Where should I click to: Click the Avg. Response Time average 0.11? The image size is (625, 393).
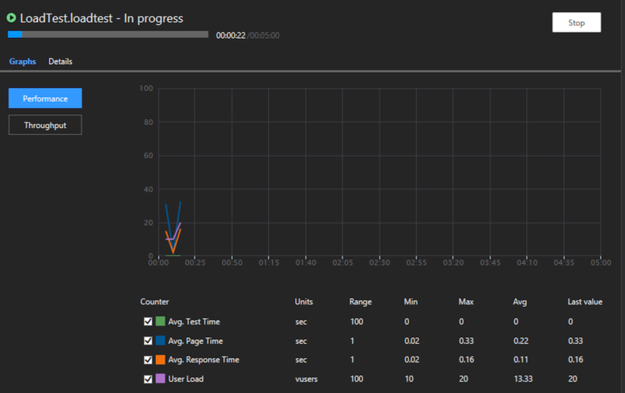pyautogui.click(x=521, y=360)
